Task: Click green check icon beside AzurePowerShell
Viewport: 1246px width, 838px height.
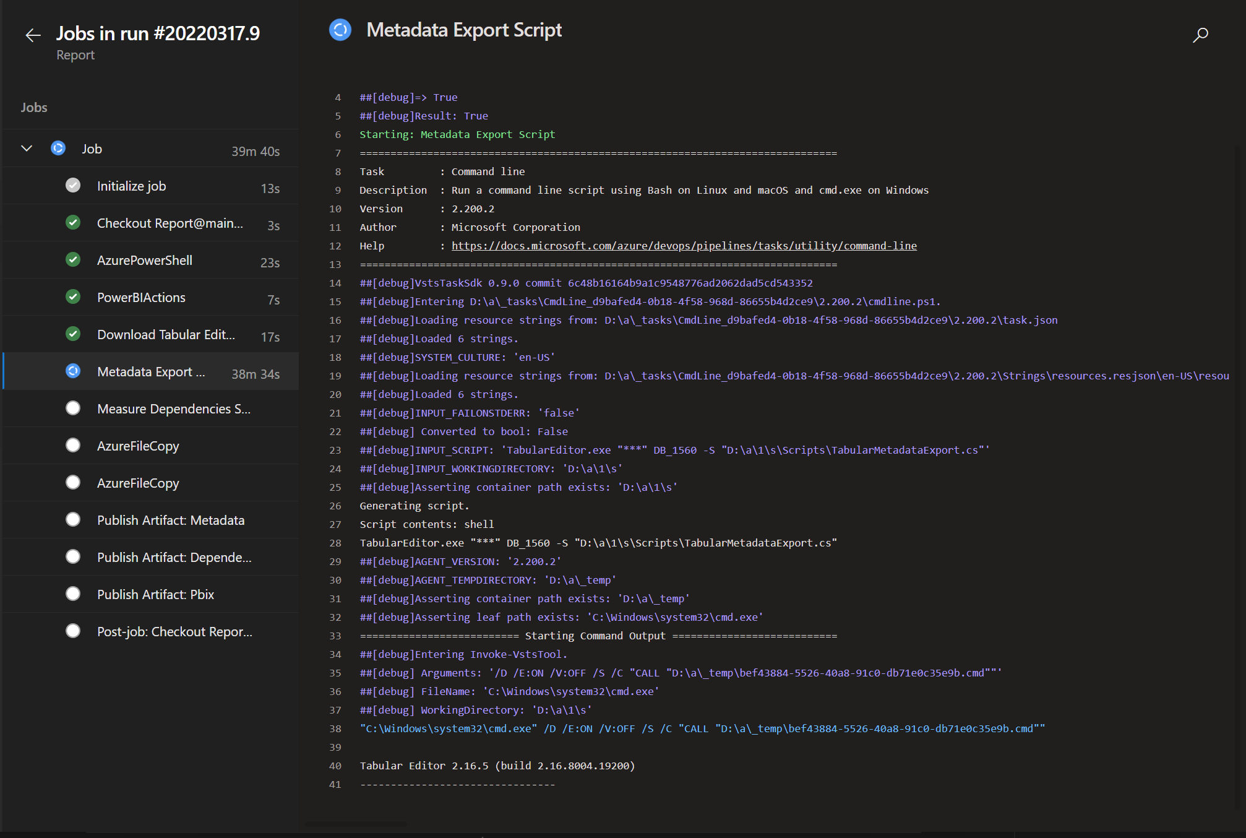Action: coord(73,260)
